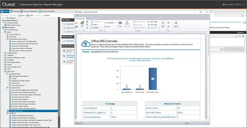
Task: Open the Microsoft SQL Server folder
Action: pos(14,67)
